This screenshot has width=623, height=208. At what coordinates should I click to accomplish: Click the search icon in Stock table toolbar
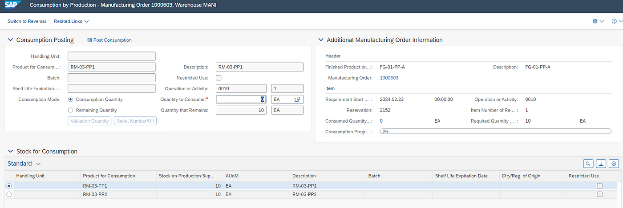[588, 164]
